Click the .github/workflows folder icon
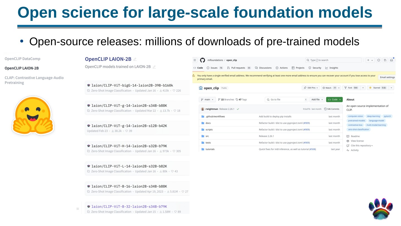401x226 pixels. pos(203,116)
